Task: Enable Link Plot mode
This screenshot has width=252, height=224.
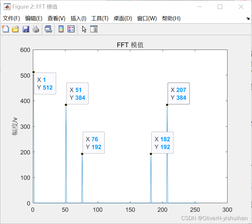Action: (48, 29)
